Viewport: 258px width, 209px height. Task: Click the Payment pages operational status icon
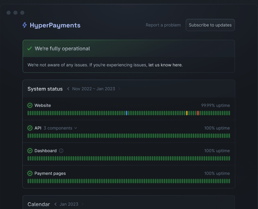coord(30,173)
